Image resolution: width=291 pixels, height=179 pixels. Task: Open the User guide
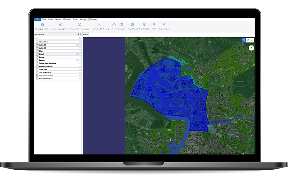[121, 26]
